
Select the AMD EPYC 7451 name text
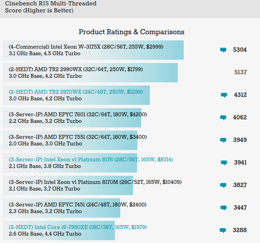(77, 205)
